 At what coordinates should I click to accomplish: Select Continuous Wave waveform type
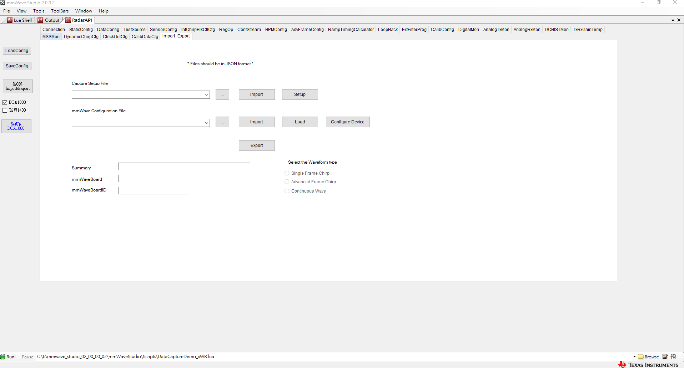(x=287, y=191)
